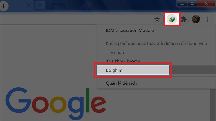This screenshot has height=121, width=216.
Task: Open Chrome's three-dot menu
Action: pos(208,19)
